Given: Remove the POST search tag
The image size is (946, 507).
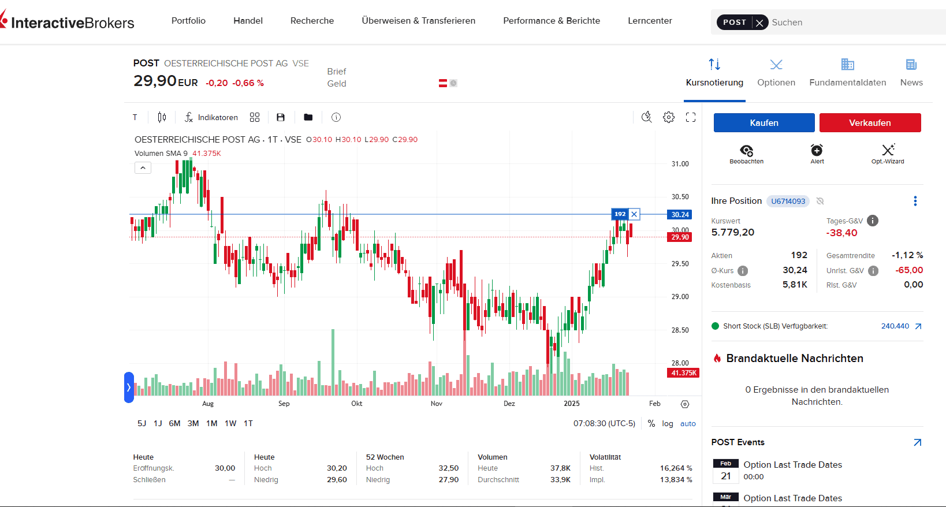Looking at the screenshot, I should click(759, 23).
